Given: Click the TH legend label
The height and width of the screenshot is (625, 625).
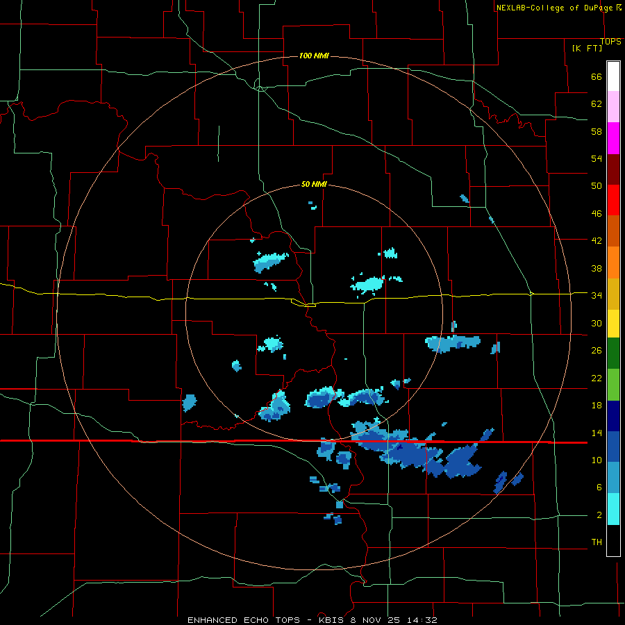Looking at the screenshot, I should (597, 542).
